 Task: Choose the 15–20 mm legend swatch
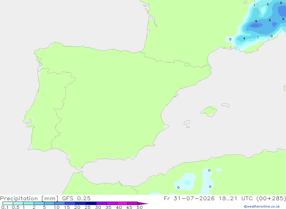(x=70, y=203)
